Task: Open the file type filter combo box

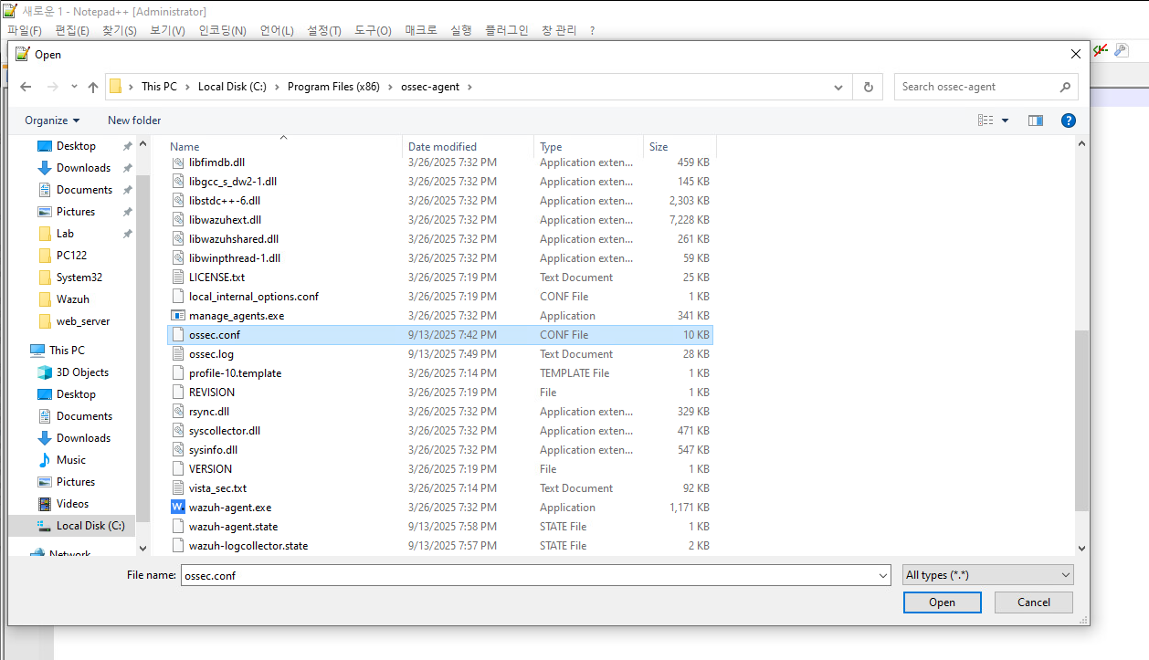Action: [987, 575]
